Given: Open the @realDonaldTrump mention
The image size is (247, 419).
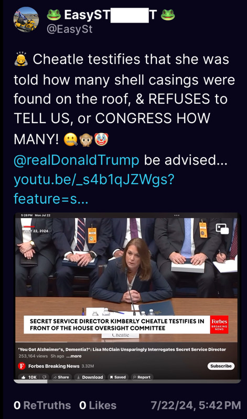Looking at the screenshot, I should coord(76,160).
